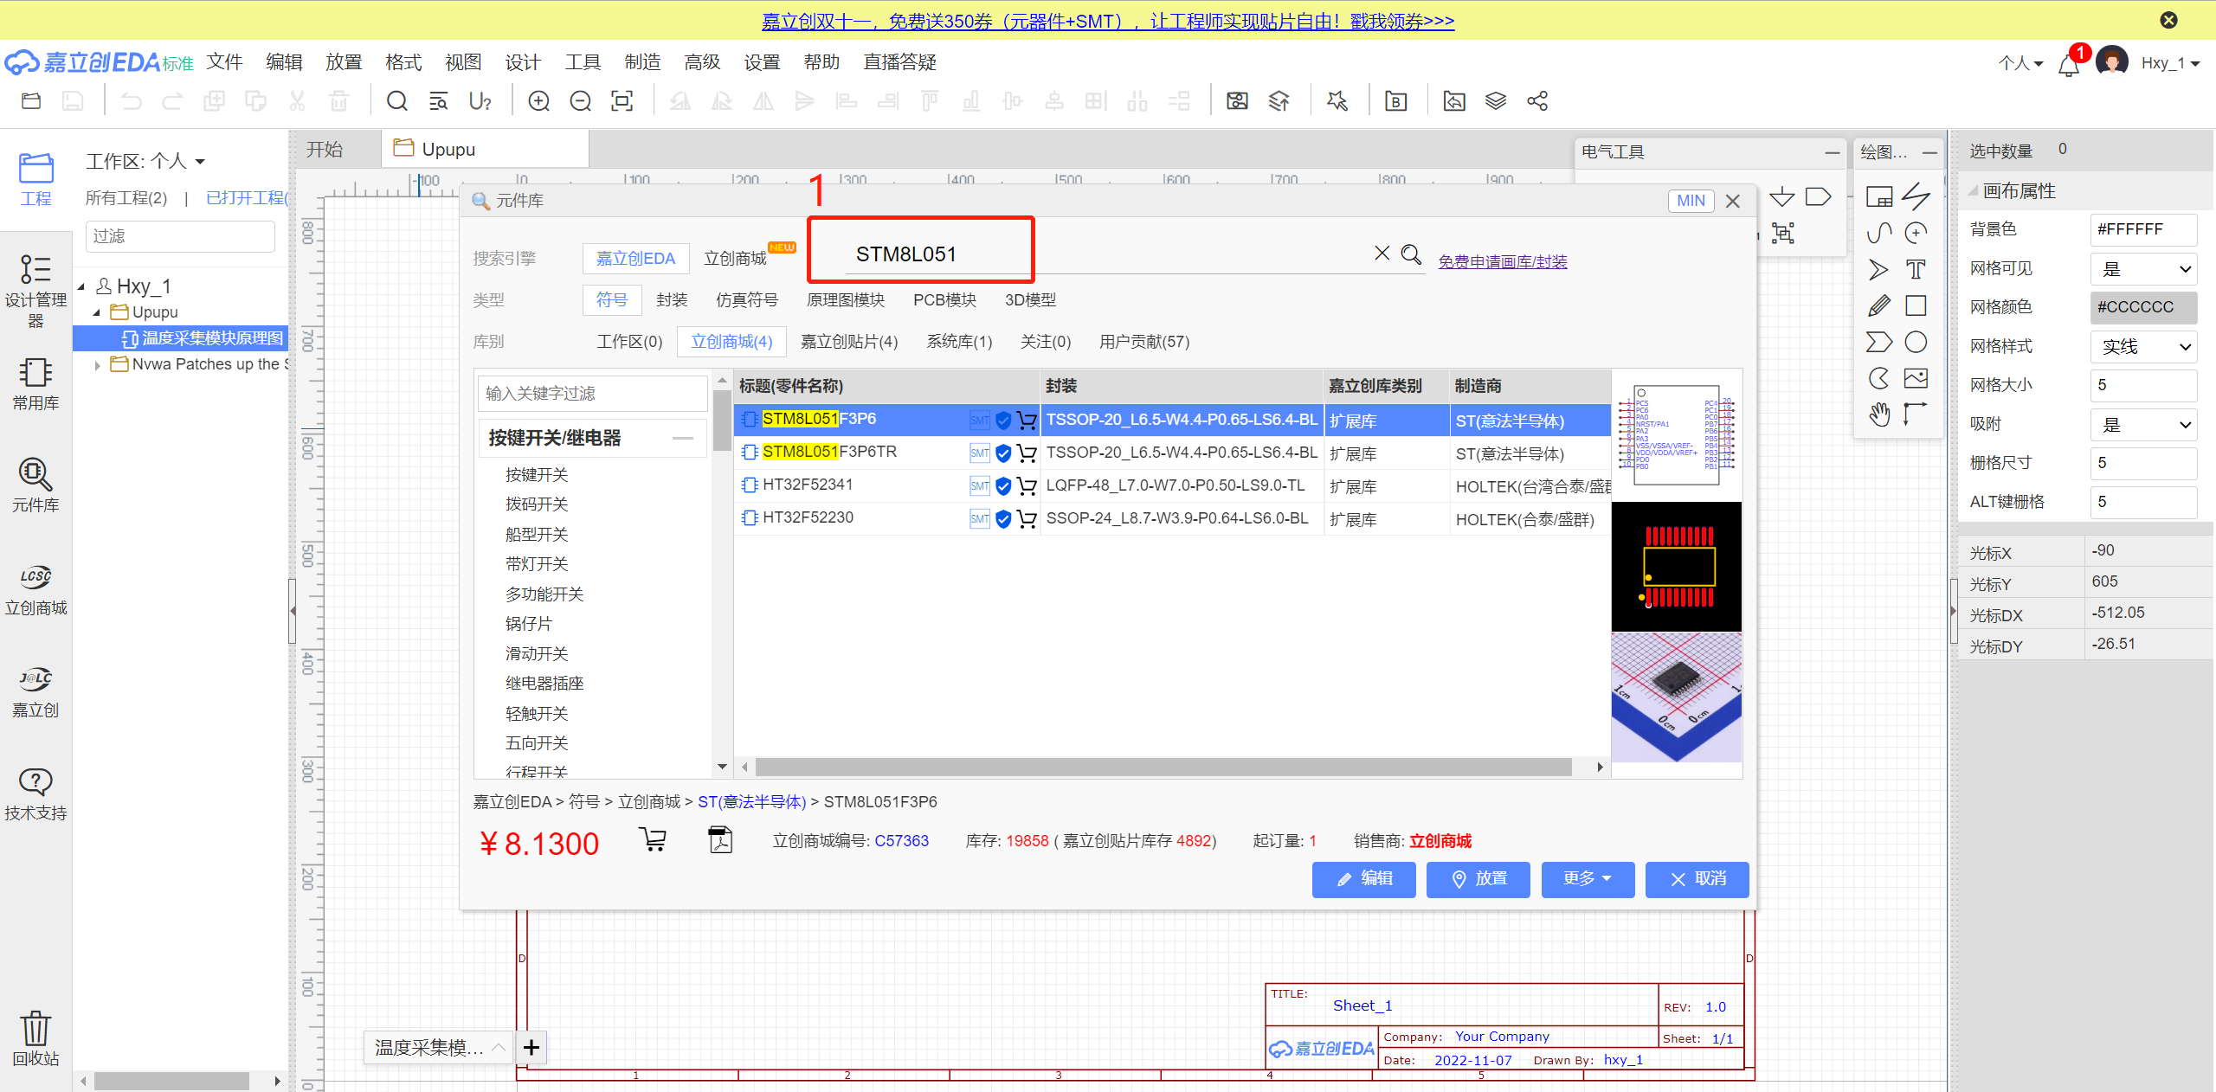
Task: Switch to the 开始 tab
Action: (x=325, y=150)
